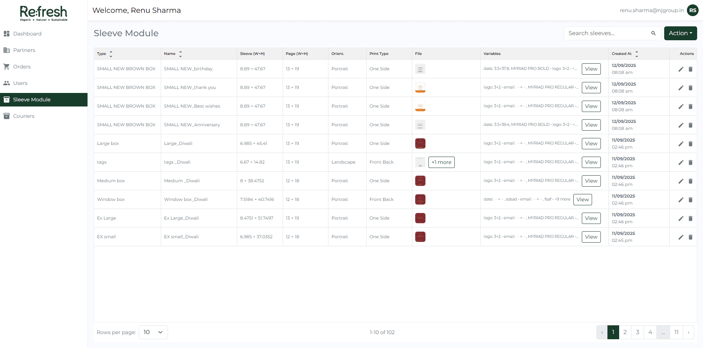The height and width of the screenshot is (348, 703).
Task: Delete the SMALL NEW_Best wishes row
Action: click(691, 106)
